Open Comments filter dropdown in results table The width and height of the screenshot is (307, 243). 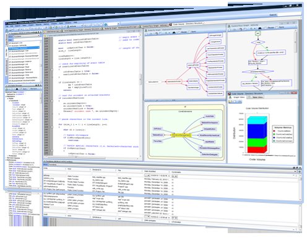pyautogui.click(x=175, y=176)
